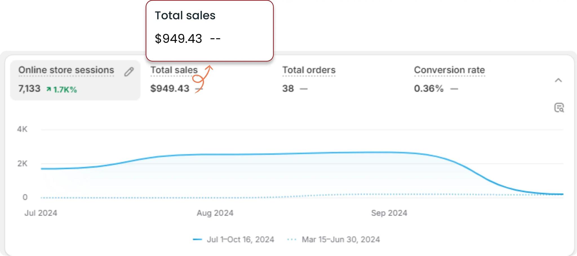Click the 0.36% conversion rate value
577x256 pixels.
pos(429,89)
